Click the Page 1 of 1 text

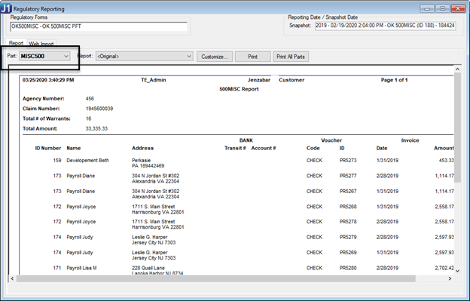(x=394, y=80)
